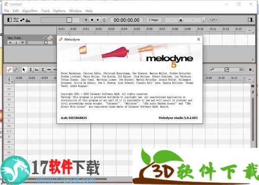Select the main arrow tool
The height and width of the screenshot is (185, 259).
pos(24,70)
